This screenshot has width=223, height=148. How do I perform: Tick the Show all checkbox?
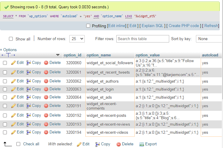11,39
